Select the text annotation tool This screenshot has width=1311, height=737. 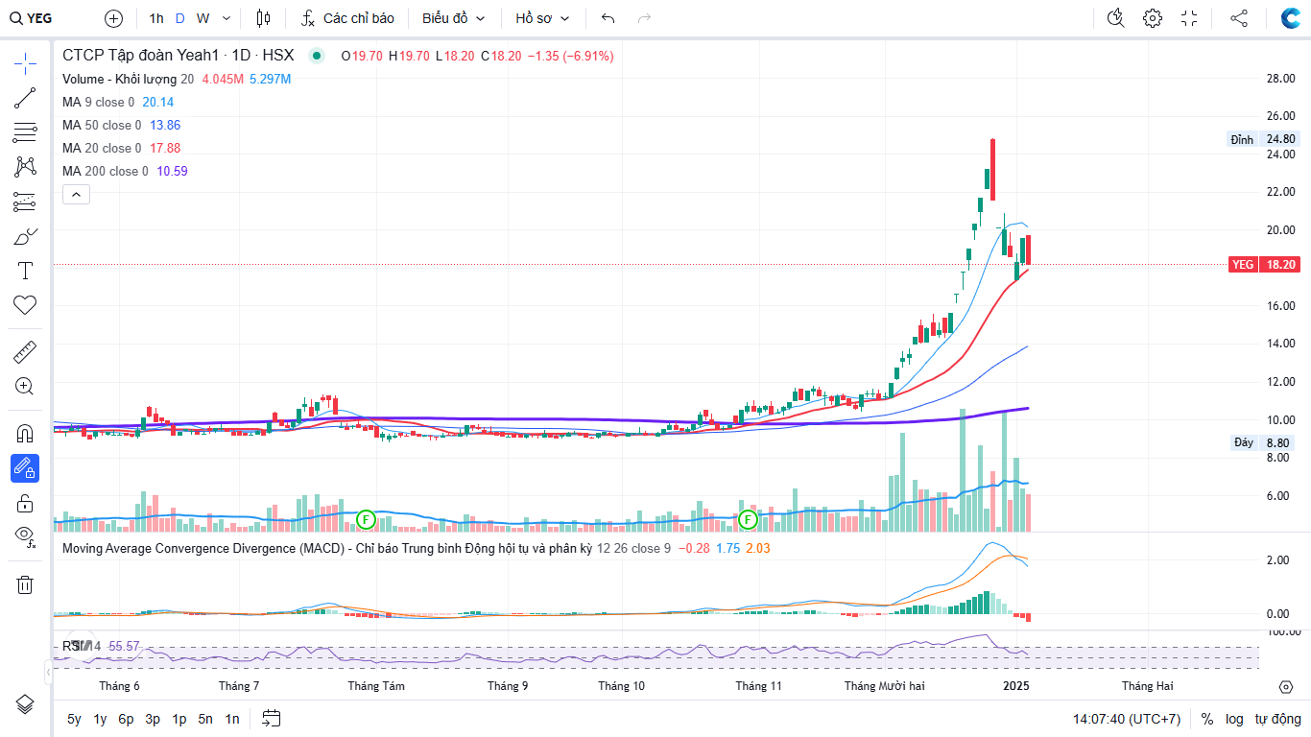tap(25, 271)
